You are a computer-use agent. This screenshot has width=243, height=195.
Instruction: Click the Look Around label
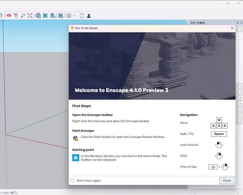click(189, 145)
